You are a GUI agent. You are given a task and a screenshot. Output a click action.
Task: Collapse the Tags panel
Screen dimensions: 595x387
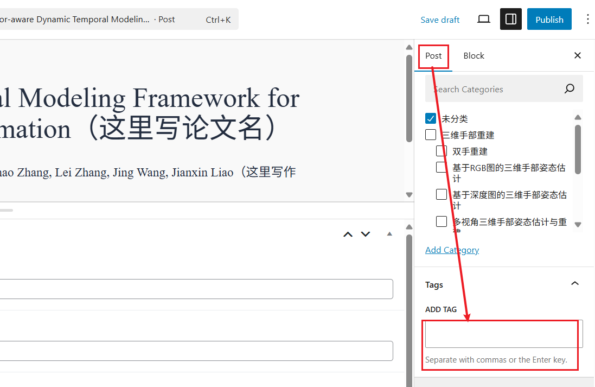click(575, 284)
